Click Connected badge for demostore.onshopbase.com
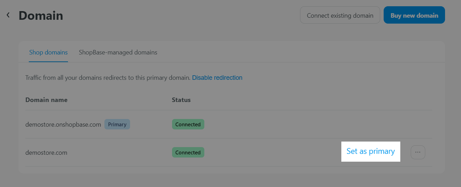461x187 pixels. point(188,124)
